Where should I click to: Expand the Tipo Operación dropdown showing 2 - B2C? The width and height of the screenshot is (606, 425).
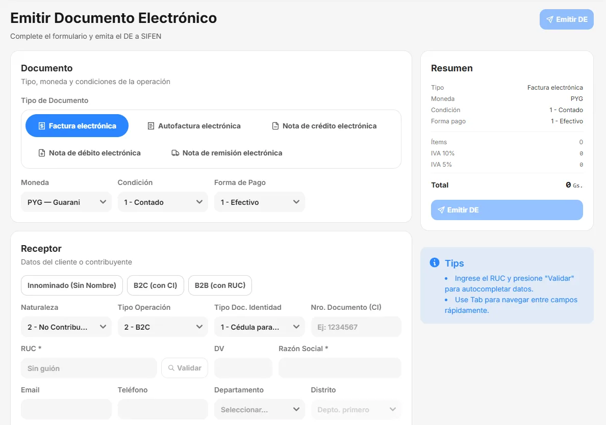pos(163,327)
